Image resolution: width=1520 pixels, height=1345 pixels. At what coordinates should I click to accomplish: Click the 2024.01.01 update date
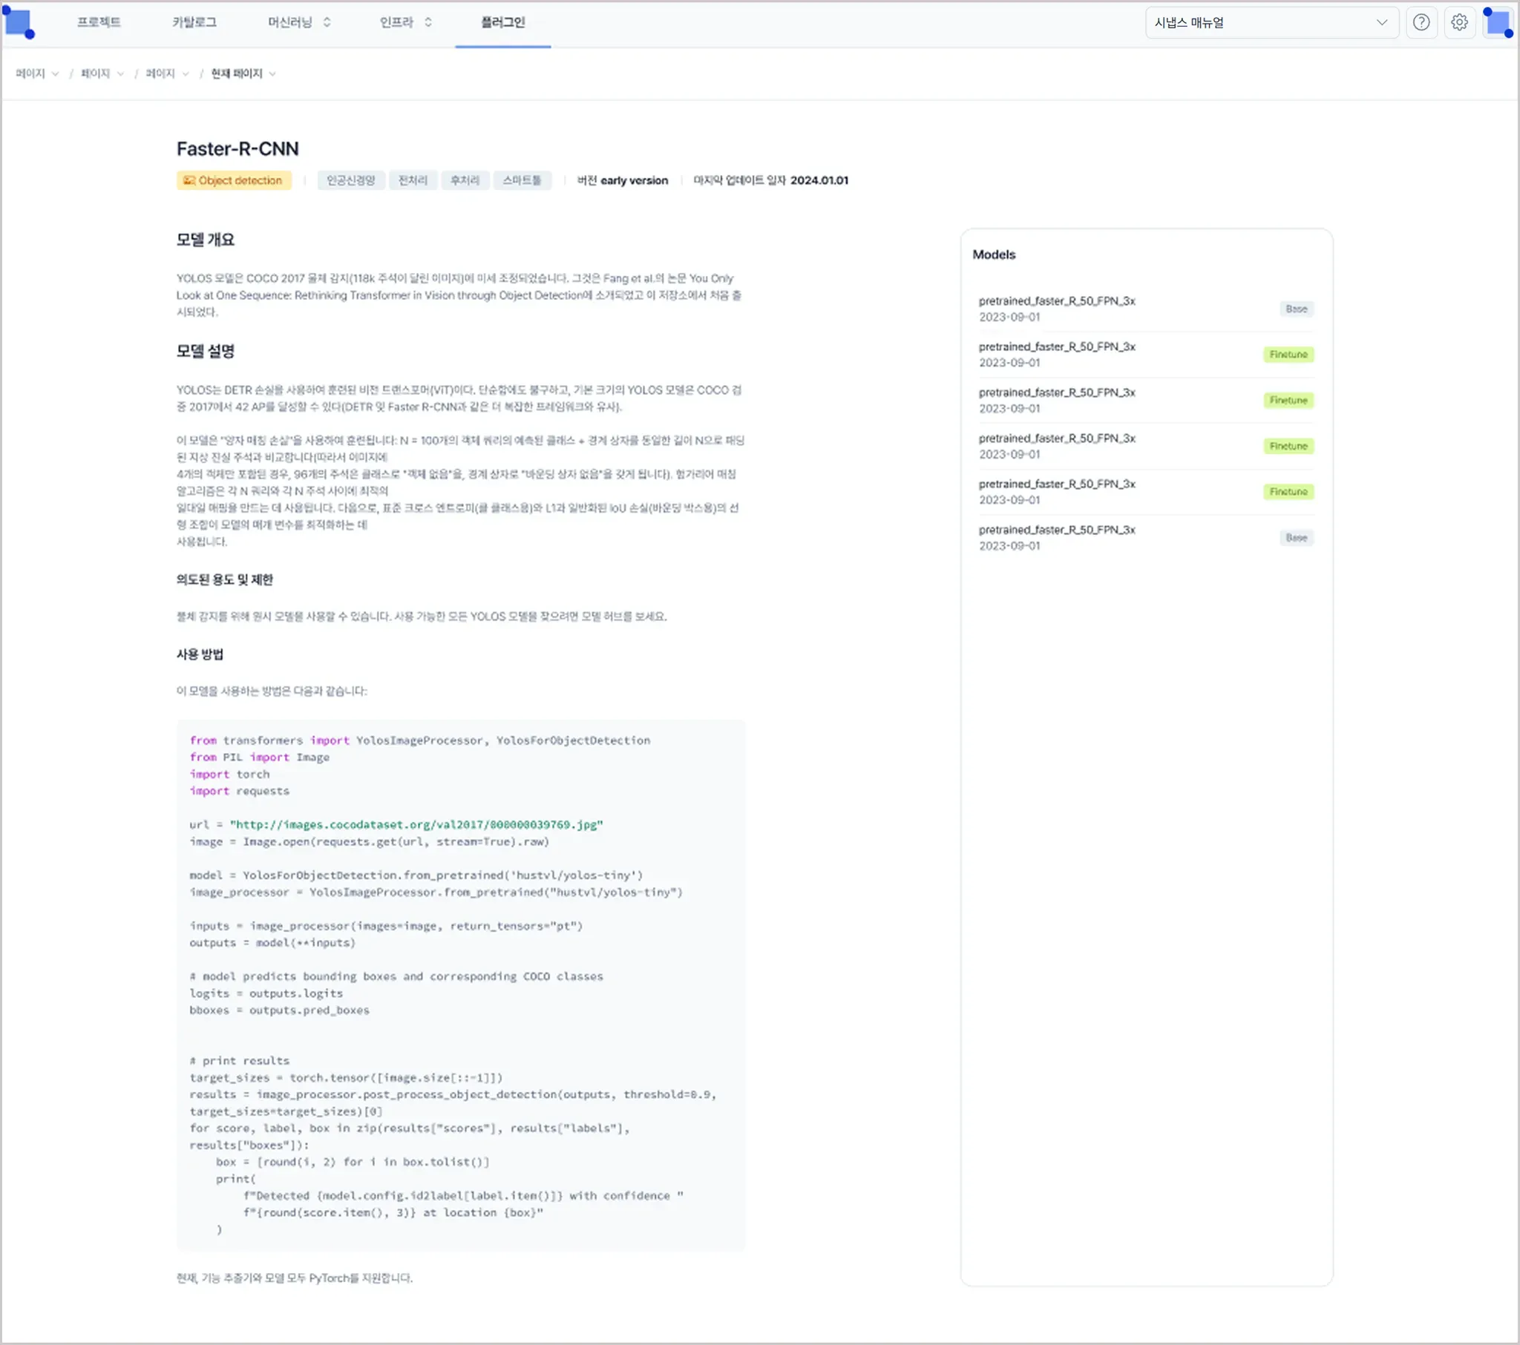pyautogui.click(x=819, y=180)
